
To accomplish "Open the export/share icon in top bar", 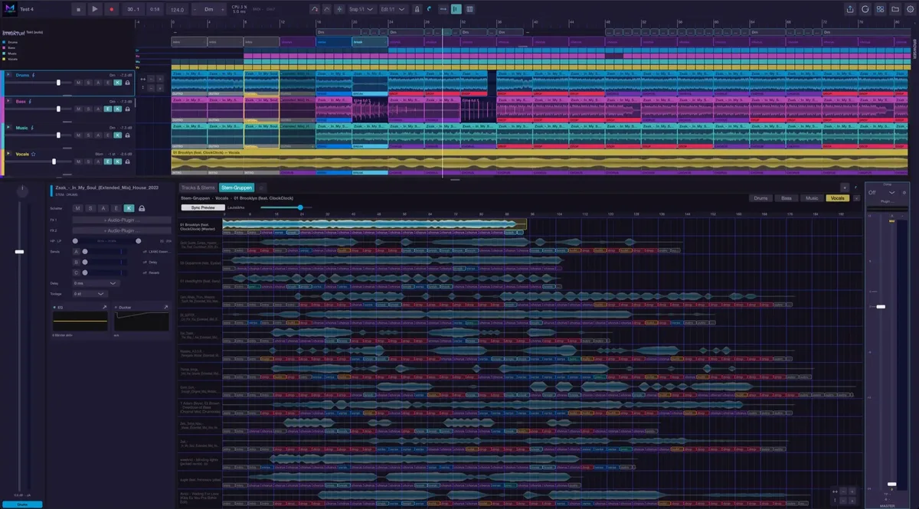I will pos(850,9).
